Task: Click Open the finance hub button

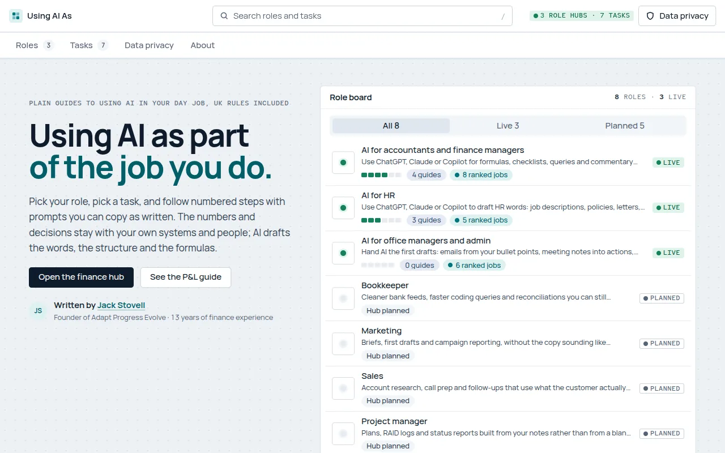Action: point(81,277)
